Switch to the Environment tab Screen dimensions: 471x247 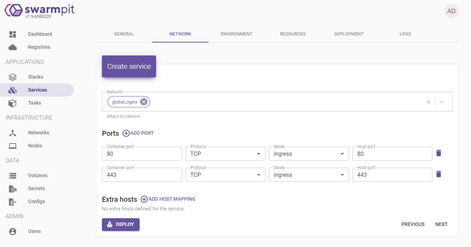pyautogui.click(x=237, y=34)
